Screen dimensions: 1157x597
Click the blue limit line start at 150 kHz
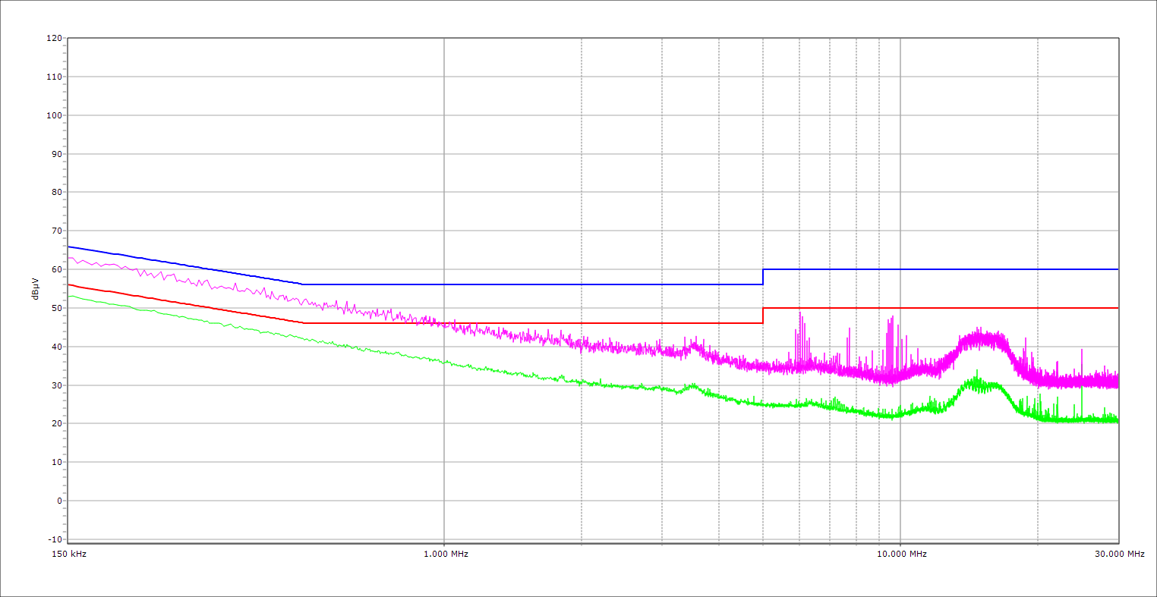tap(69, 247)
